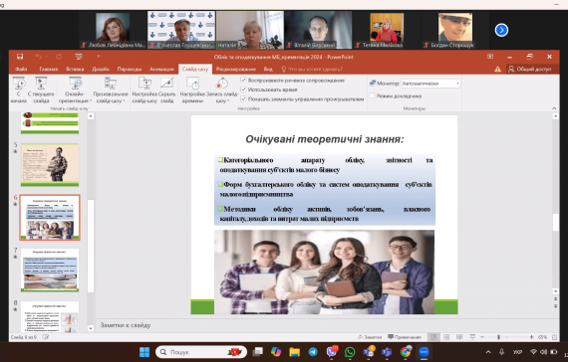Enable the Presenter view checkbox
The image size is (568, 362).
372,95
